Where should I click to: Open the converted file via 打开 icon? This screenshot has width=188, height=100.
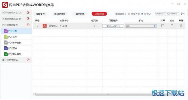tap(163, 26)
